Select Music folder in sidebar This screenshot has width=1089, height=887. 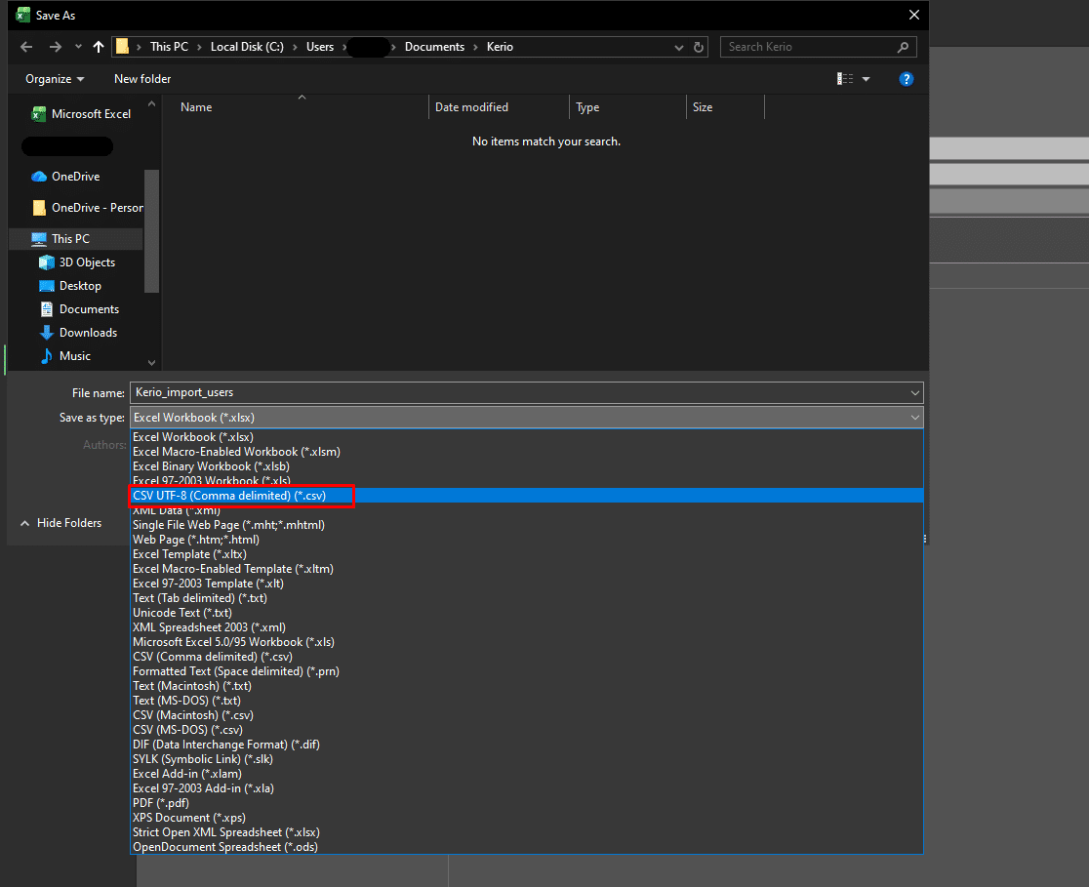74,356
